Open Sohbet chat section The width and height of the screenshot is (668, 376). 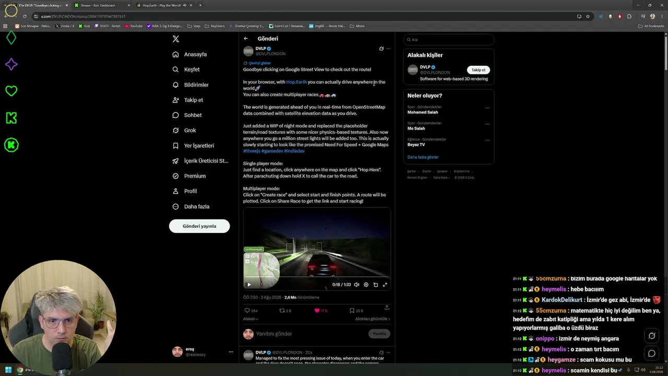[187, 115]
